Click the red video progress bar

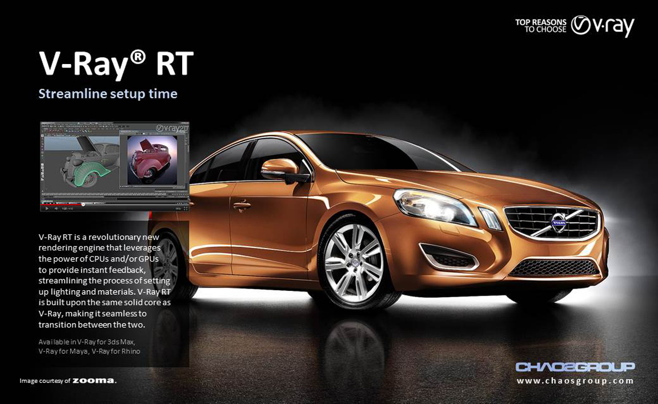point(62,205)
